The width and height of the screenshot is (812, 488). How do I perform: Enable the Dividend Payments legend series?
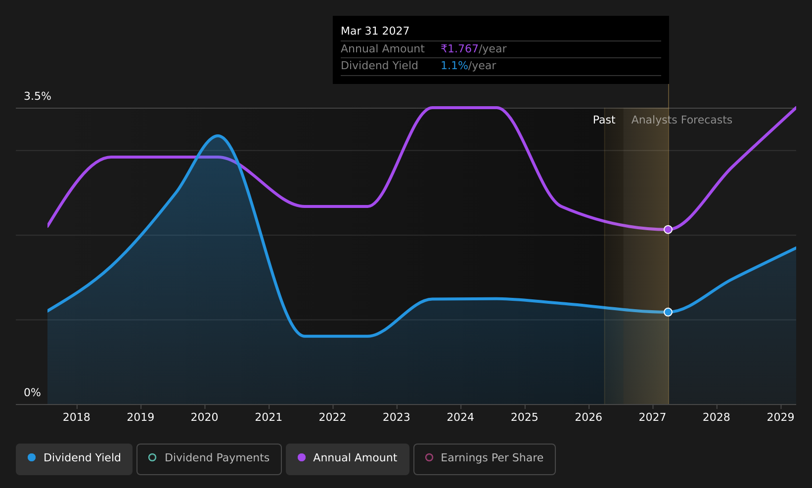pos(209,459)
